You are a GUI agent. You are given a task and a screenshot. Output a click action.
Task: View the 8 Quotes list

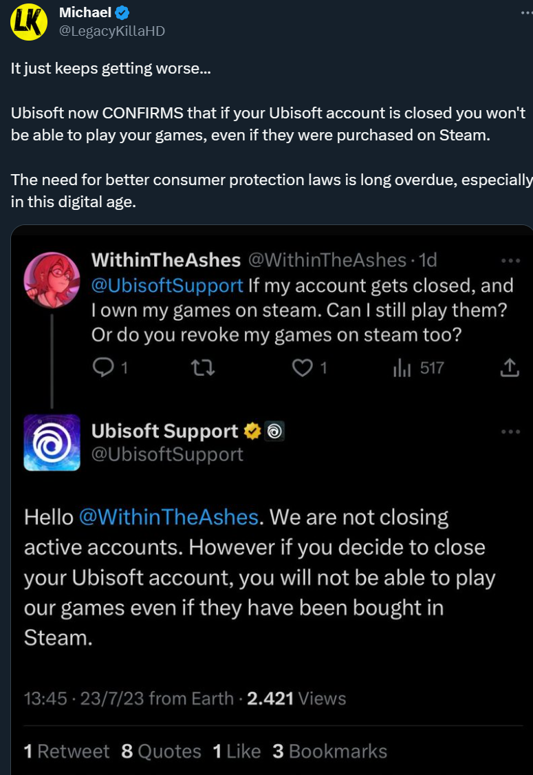(161, 751)
